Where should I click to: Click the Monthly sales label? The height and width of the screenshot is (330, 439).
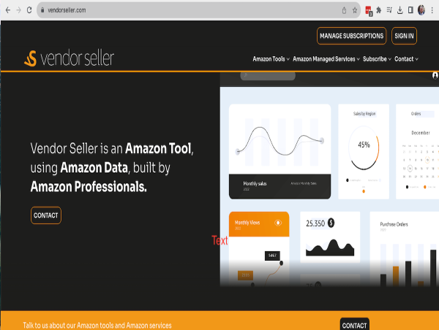coord(255,183)
